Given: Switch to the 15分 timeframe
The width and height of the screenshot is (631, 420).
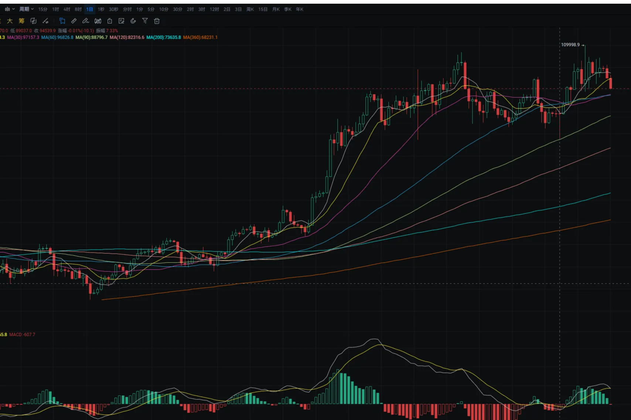Looking at the screenshot, I should tap(43, 9).
